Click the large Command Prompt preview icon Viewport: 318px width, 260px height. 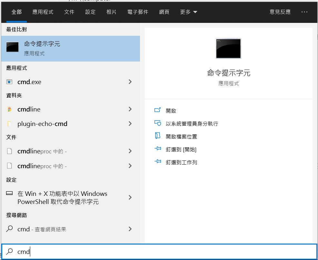click(229, 48)
